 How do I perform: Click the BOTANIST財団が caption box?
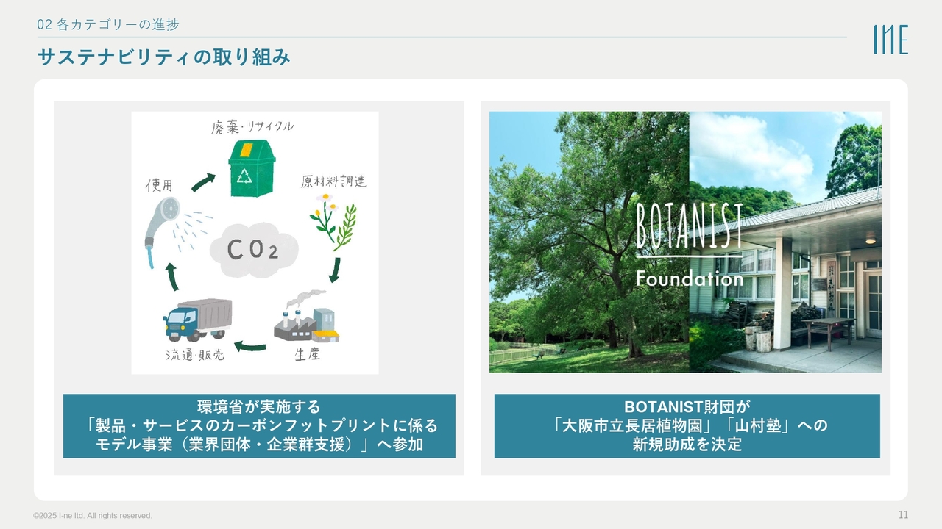click(687, 425)
